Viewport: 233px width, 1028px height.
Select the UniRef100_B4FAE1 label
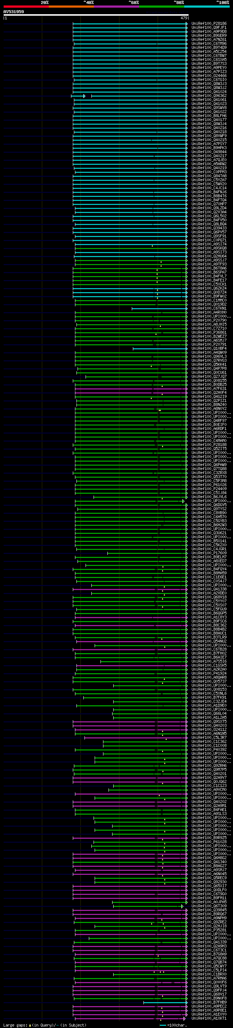pos(209,810)
